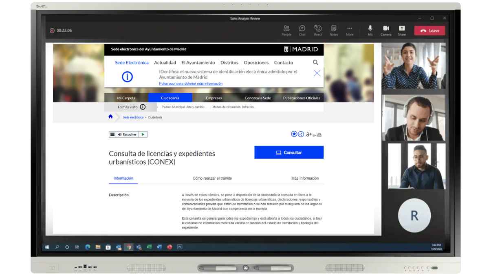This screenshot has height=275, width=489.
Task: Turn off the Camera
Action: (x=386, y=30)
